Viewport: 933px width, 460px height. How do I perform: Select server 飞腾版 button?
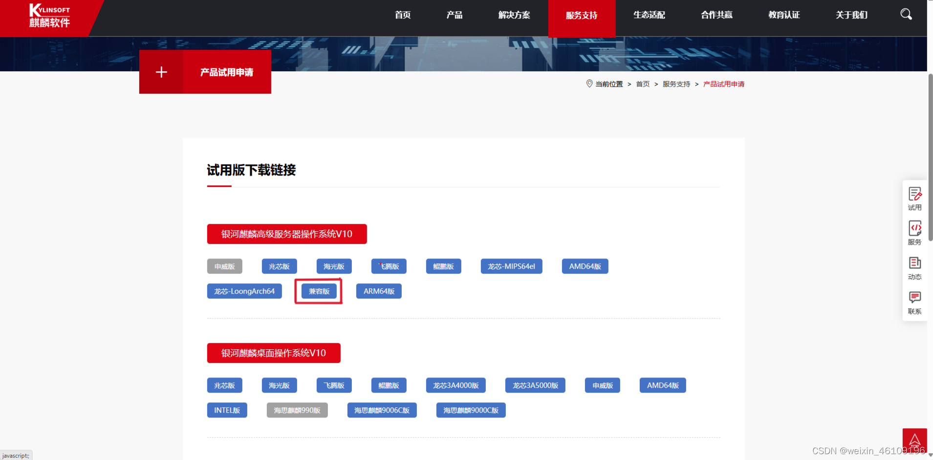389,266
